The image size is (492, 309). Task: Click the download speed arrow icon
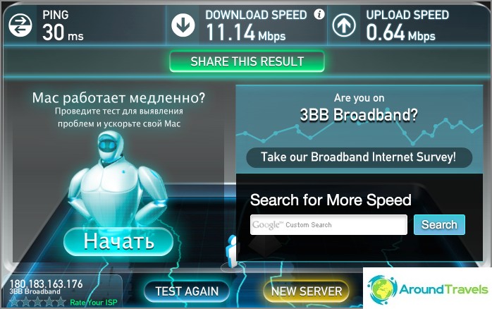[x=183, y=25]
